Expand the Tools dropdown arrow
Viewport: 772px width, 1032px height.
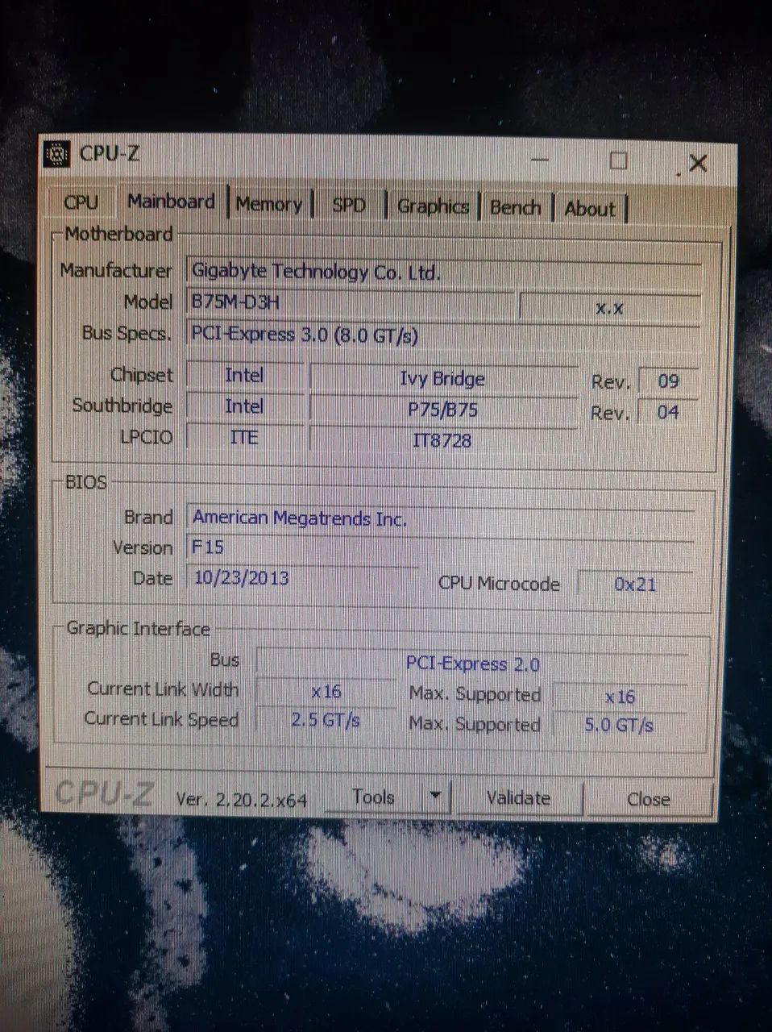pos(436,797)
